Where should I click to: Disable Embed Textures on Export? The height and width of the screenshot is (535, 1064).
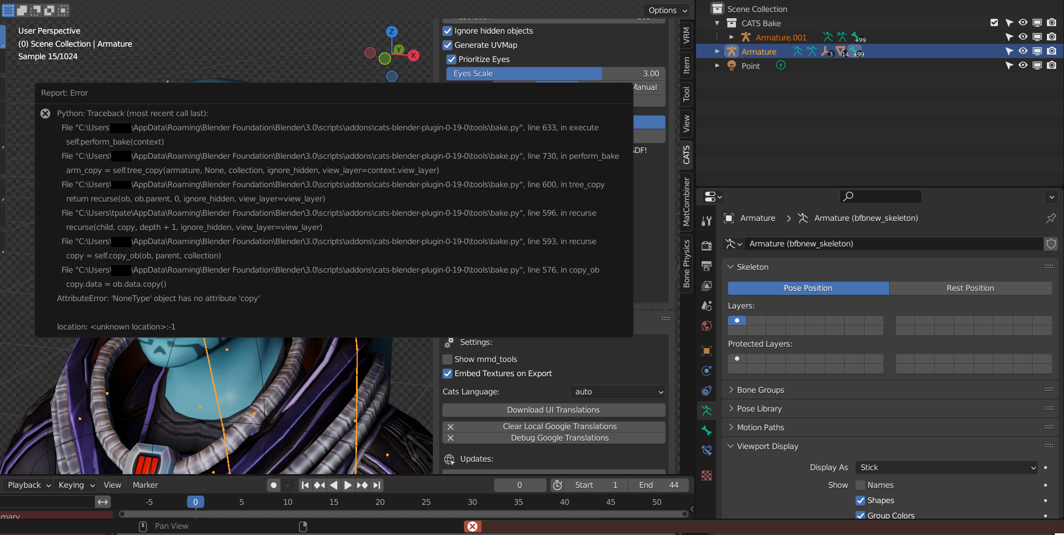[x=448, y=373]
